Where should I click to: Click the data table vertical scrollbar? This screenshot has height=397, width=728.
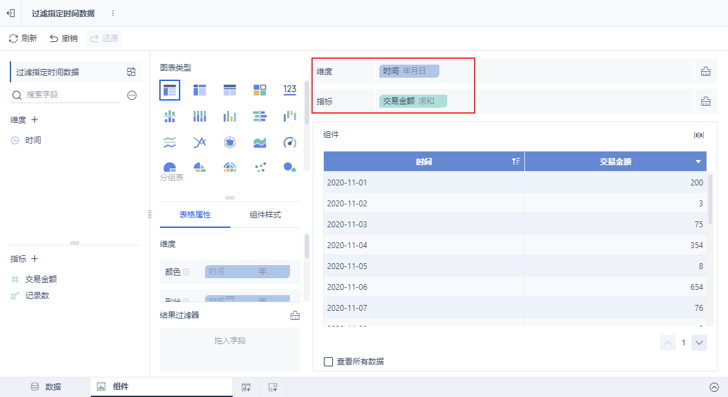(710, 198)
